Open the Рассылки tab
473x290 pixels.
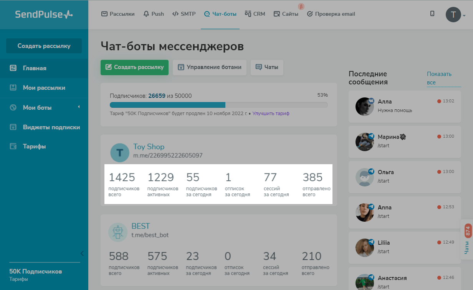(118, 14)
